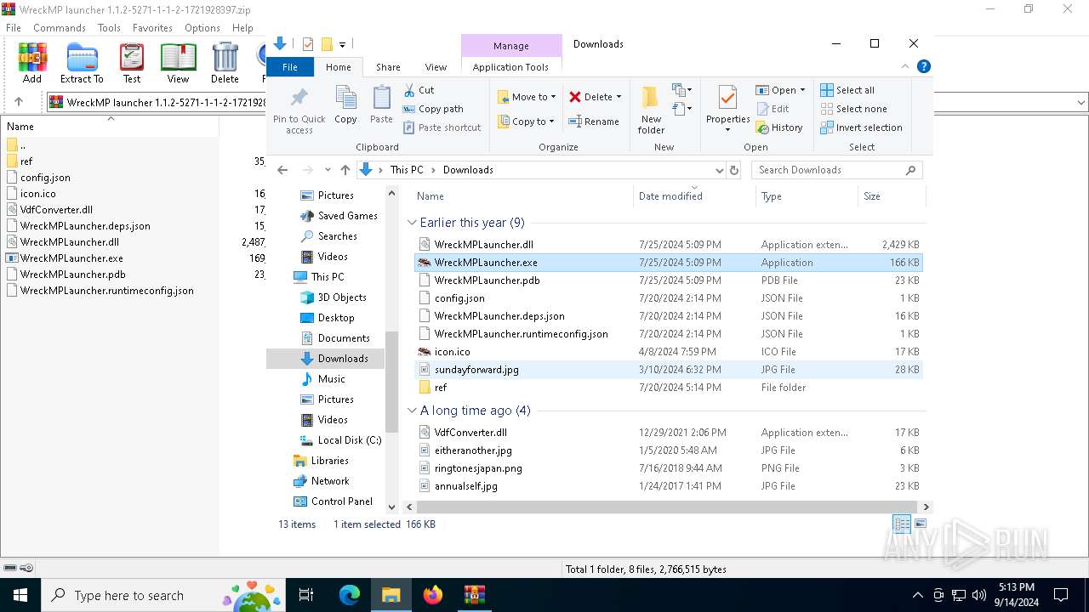This screenshot has height=612, width=1089.
Task: Click Copy path in ribbon
Action: pyautogui.click(x=433, y=109)
